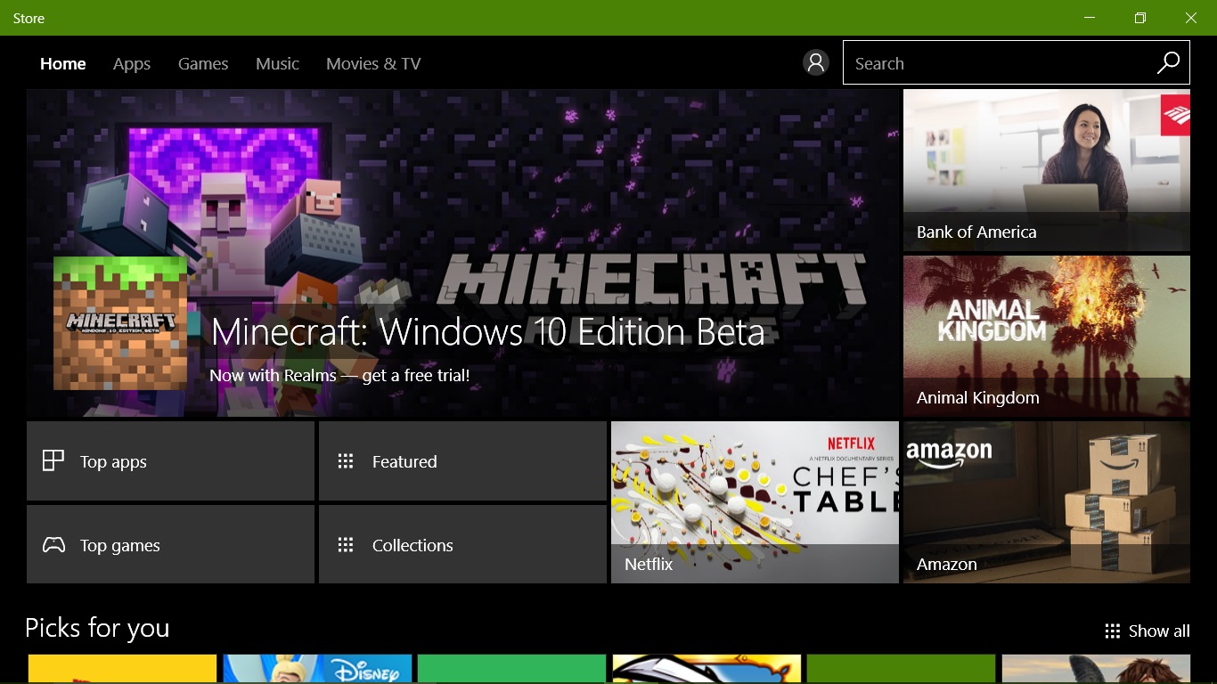Viewport: 1217px width, 684px height.
Task: Open the Music tab
Action: tap(277, 63)
